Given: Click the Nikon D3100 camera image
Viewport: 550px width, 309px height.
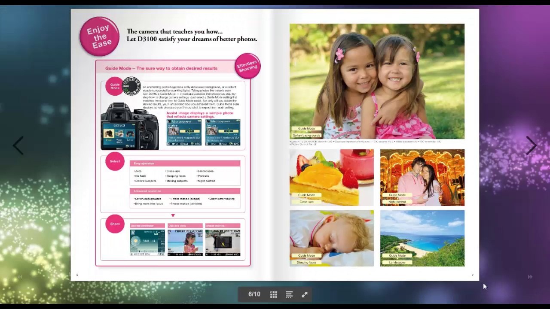Looking at the screenshot, I should pos(130,126).
